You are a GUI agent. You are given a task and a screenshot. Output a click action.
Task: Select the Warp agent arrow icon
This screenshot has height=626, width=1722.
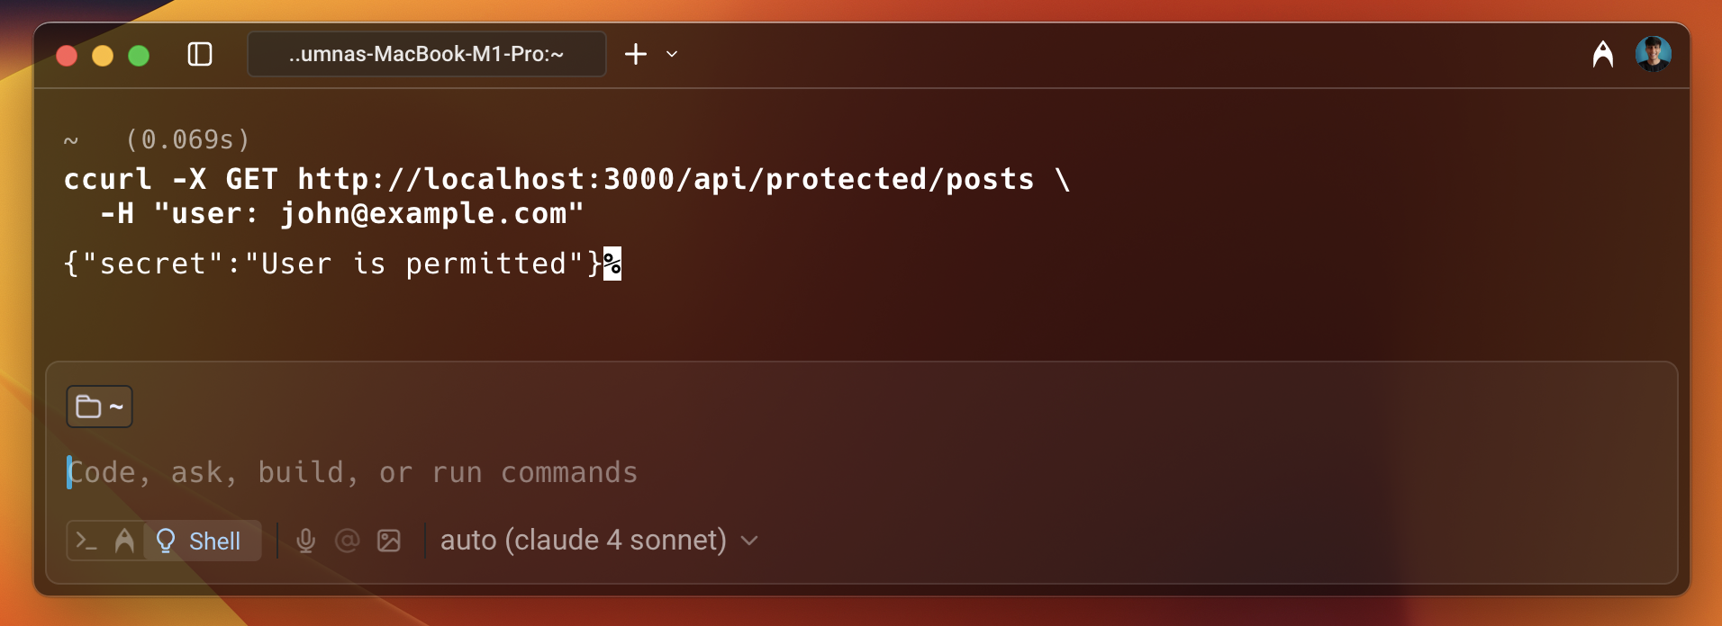125,541
